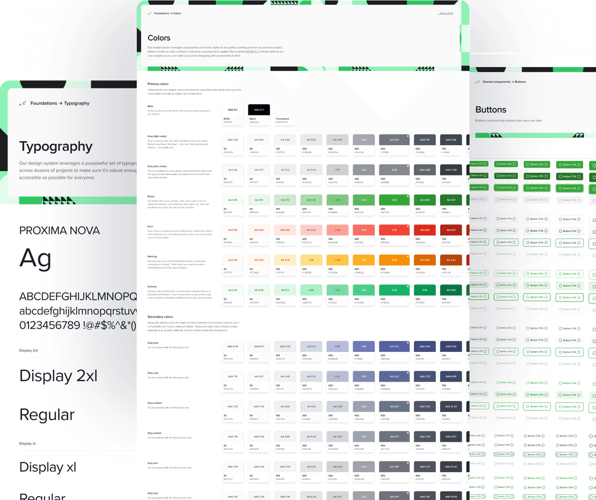Pick the Gray blue 400 swatch

pyautogui.click(x=364, y=351)
